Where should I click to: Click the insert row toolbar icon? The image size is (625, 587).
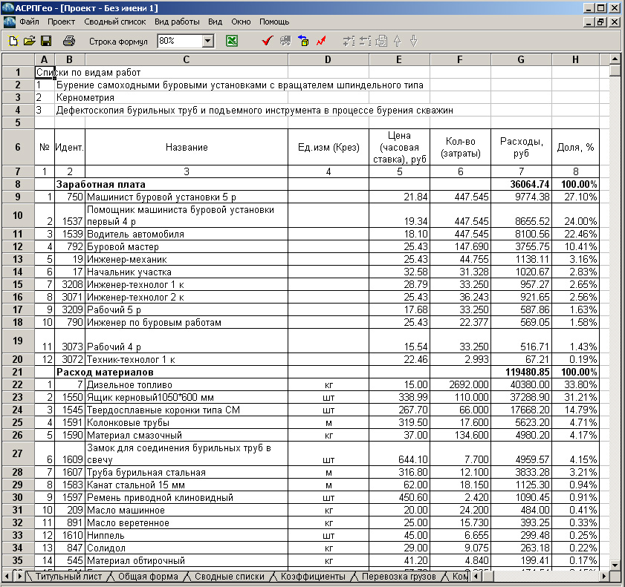point(349,41)
